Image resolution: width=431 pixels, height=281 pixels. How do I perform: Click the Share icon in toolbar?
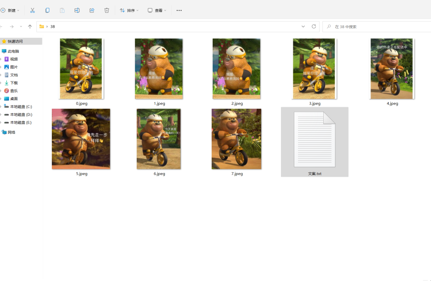(92, 10)
